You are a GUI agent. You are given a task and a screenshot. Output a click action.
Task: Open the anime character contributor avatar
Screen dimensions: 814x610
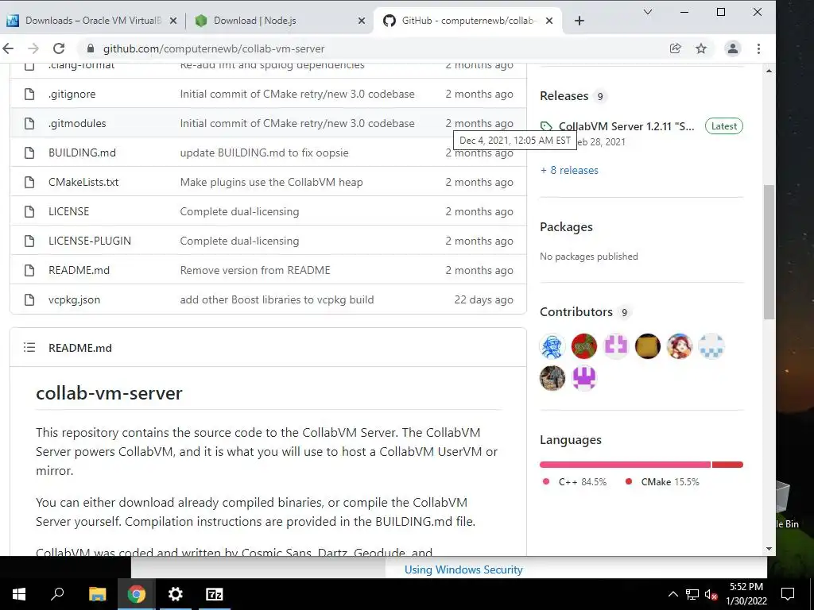(x=679, y=346)
